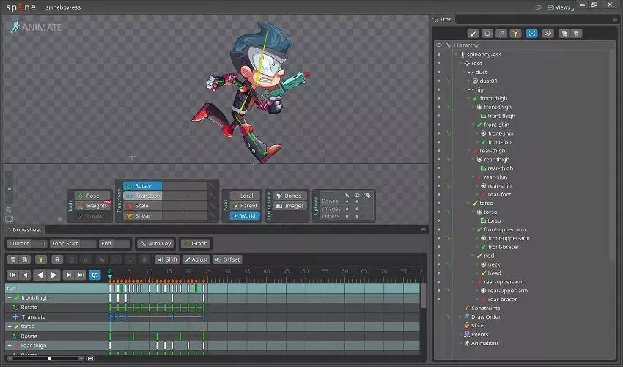Switch to the Dopesheet tab
The height and width of the screenshot is (367, 623).
pos(24,230)
